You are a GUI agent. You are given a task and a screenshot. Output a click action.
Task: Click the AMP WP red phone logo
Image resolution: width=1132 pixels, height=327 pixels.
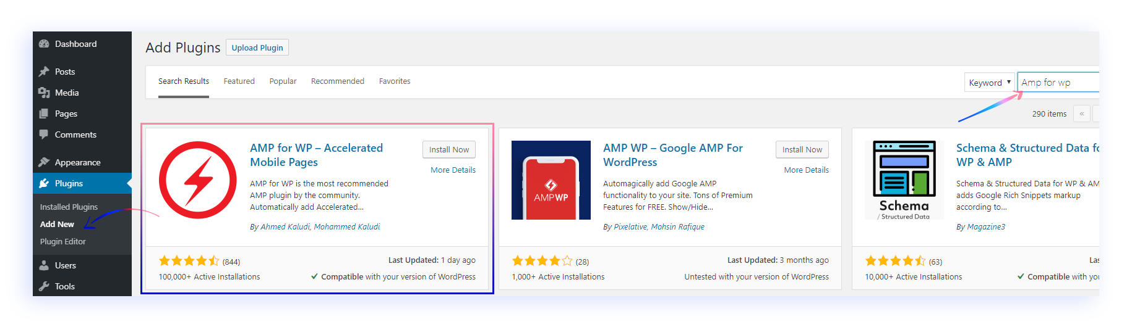tap(551, 180)
